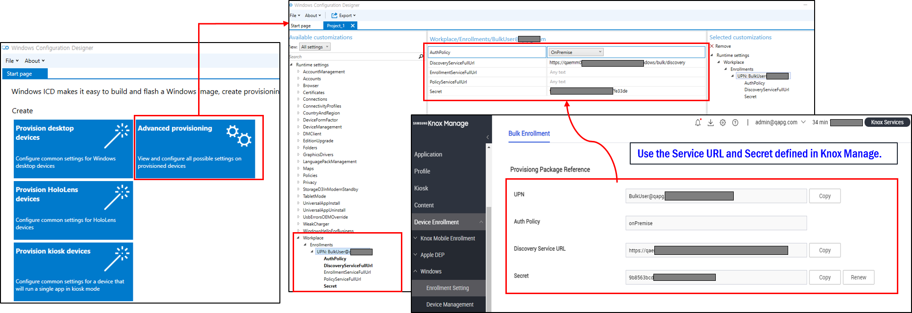The width and height of the screenshot is (912, 313).
Task: Select Kiosk in Knox Manage sidebar
Action: (421, 188)
